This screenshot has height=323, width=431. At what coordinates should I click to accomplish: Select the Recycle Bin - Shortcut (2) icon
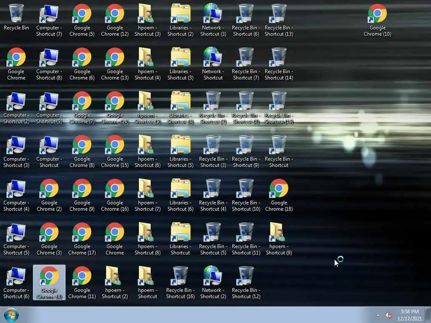(213, 107)
